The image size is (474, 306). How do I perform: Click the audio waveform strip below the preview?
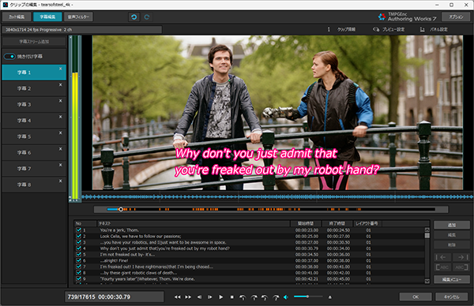click(x=277, y=197)
